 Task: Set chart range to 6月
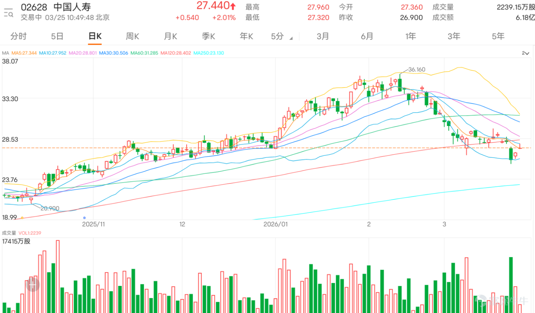367,36
